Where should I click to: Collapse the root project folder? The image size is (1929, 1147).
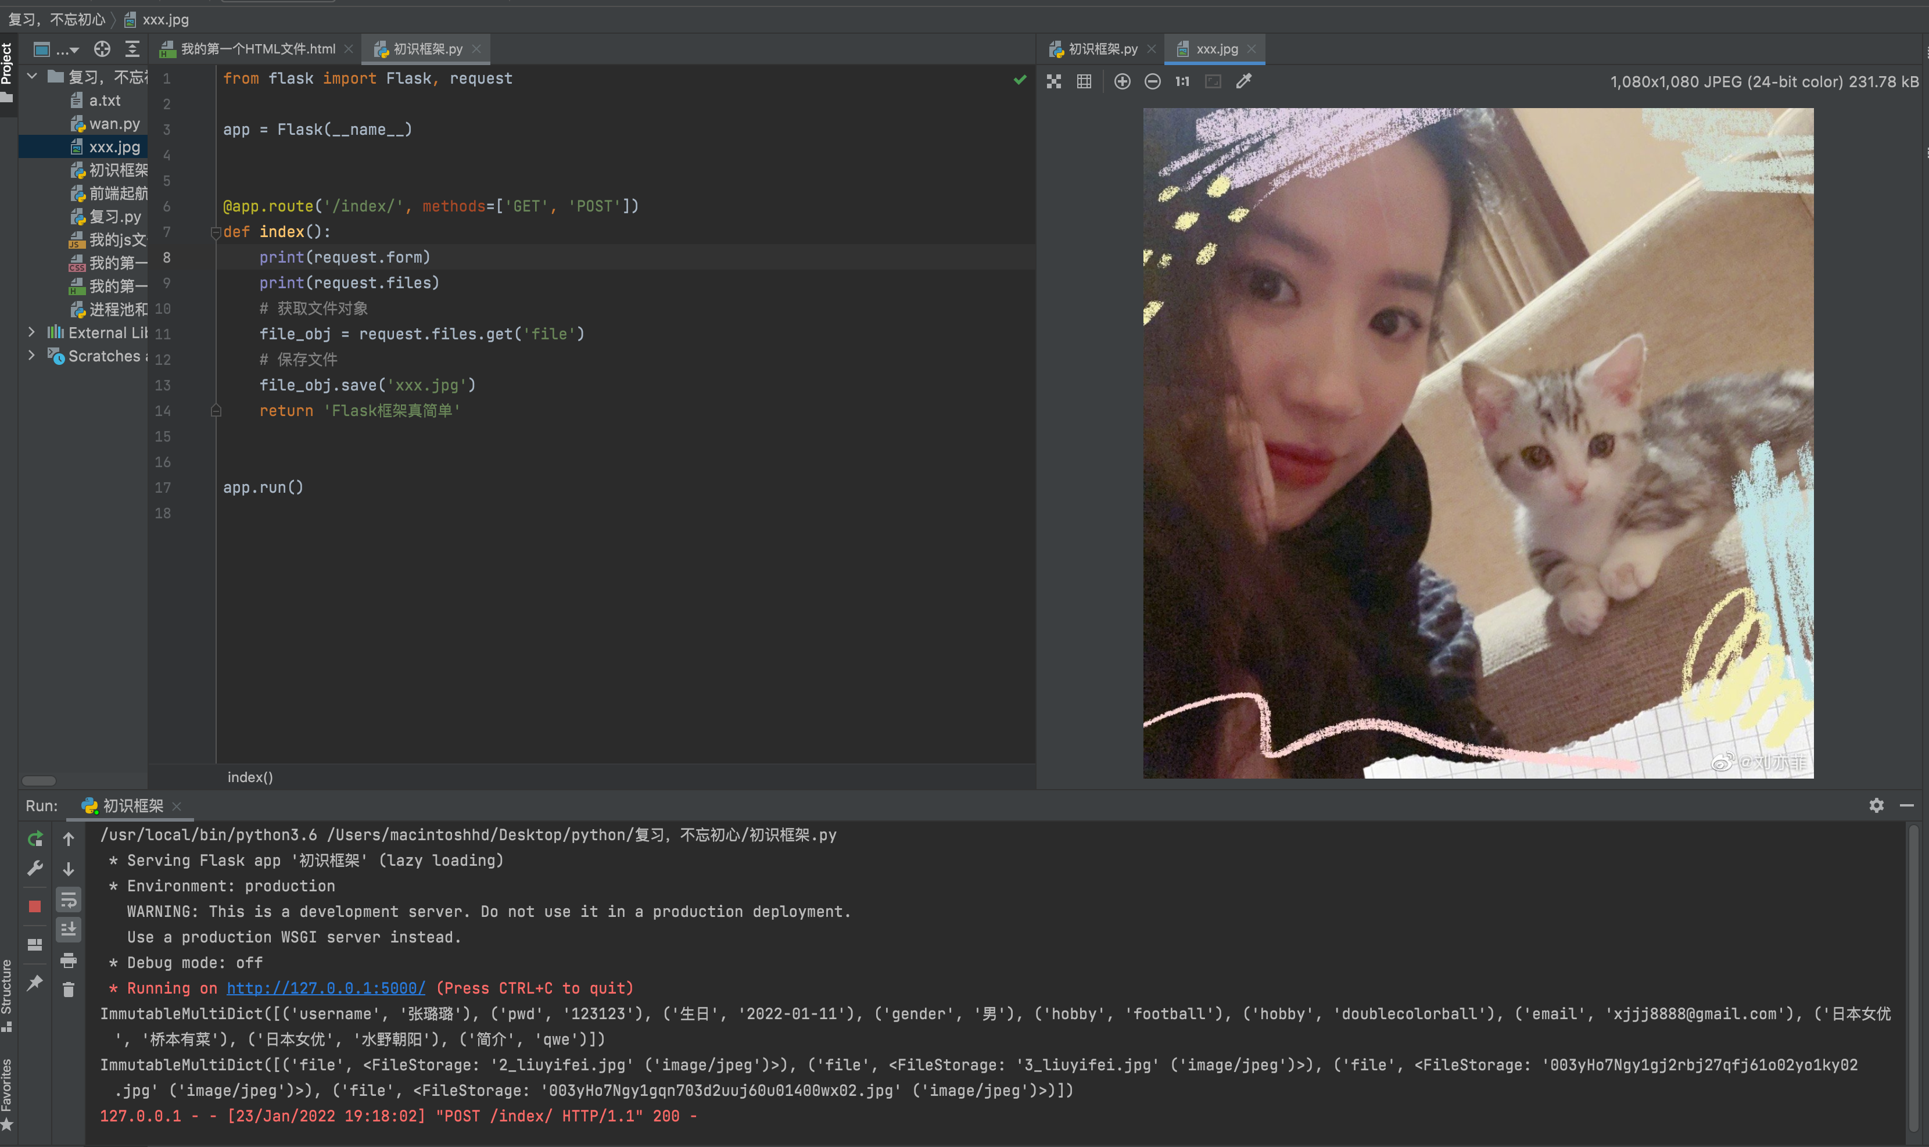[33, 77]
